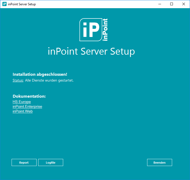This screenshot has width=190, height=180.
Task: Click the iP icon in the title bar
Action: 4,4
